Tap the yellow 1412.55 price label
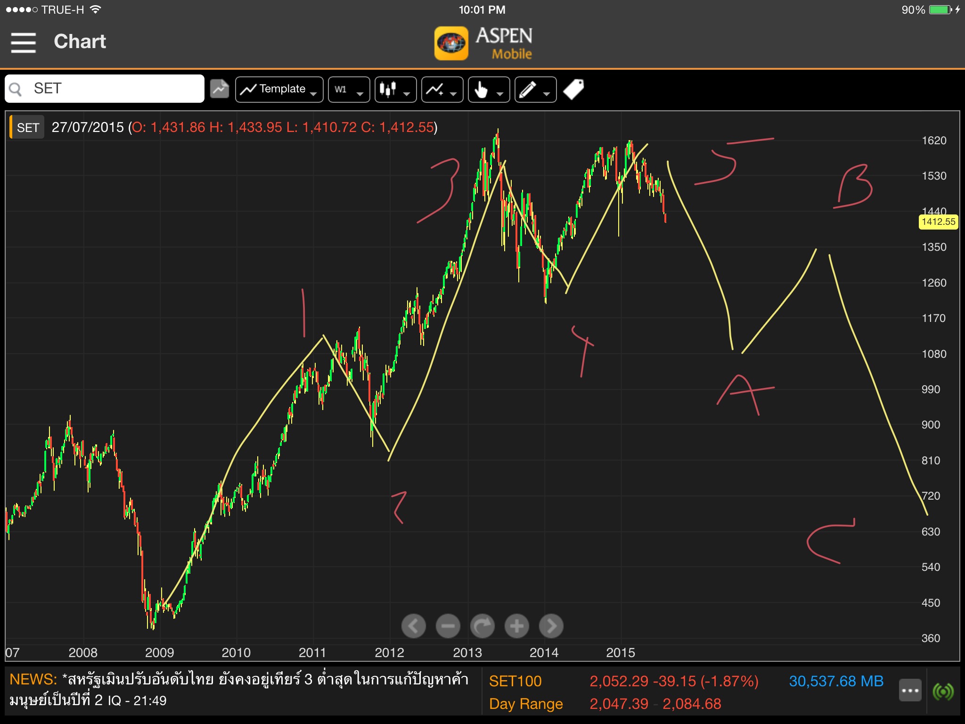965x724 pixels. tap(938, 222)
